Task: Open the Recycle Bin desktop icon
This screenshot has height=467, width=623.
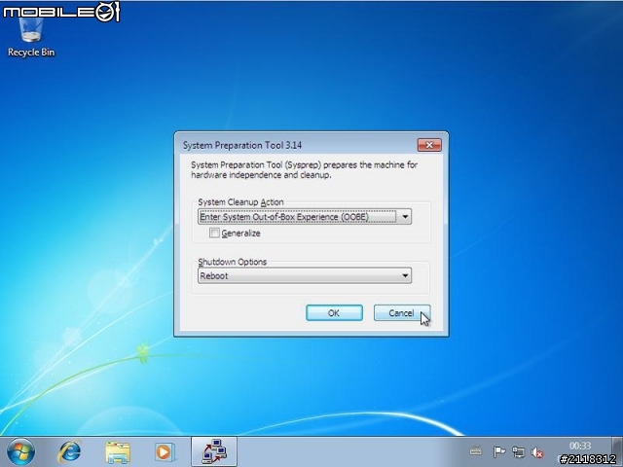Action: (31, 38)
